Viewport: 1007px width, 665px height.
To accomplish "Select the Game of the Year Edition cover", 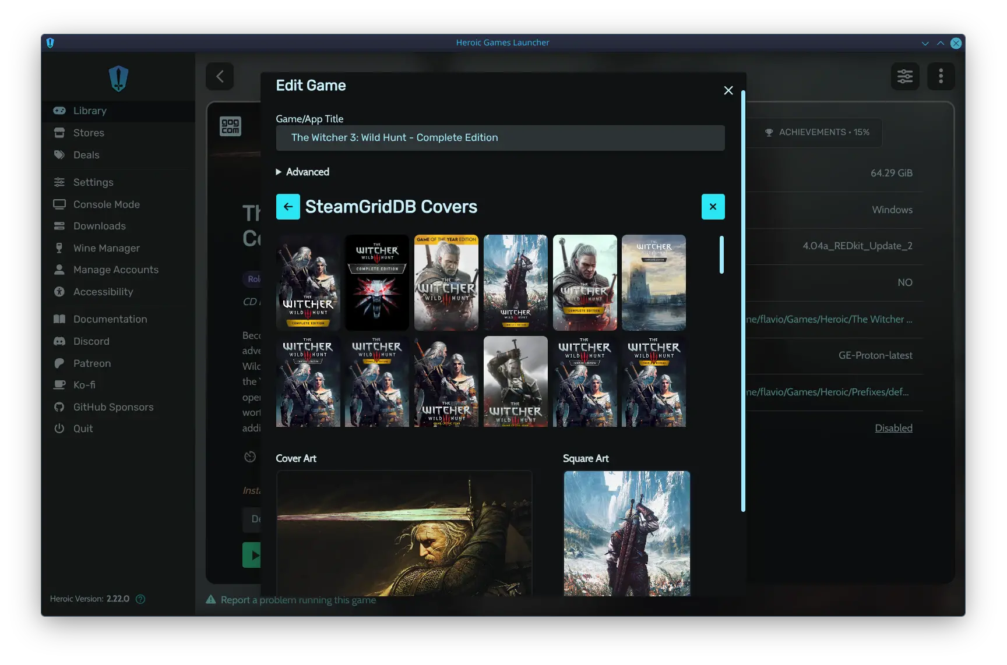I will (x=446, y=283).
